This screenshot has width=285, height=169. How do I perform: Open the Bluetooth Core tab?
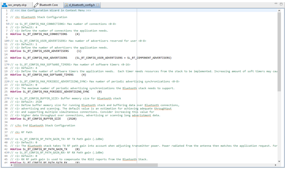(x=46, y=5)
